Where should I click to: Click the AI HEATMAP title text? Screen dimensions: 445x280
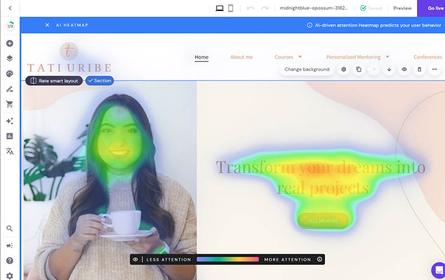pos(72,25)
